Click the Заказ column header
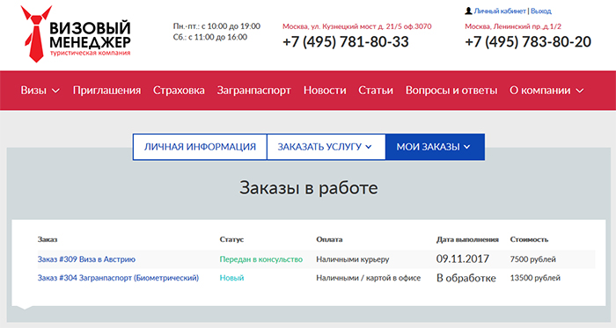 coord(48,239)
